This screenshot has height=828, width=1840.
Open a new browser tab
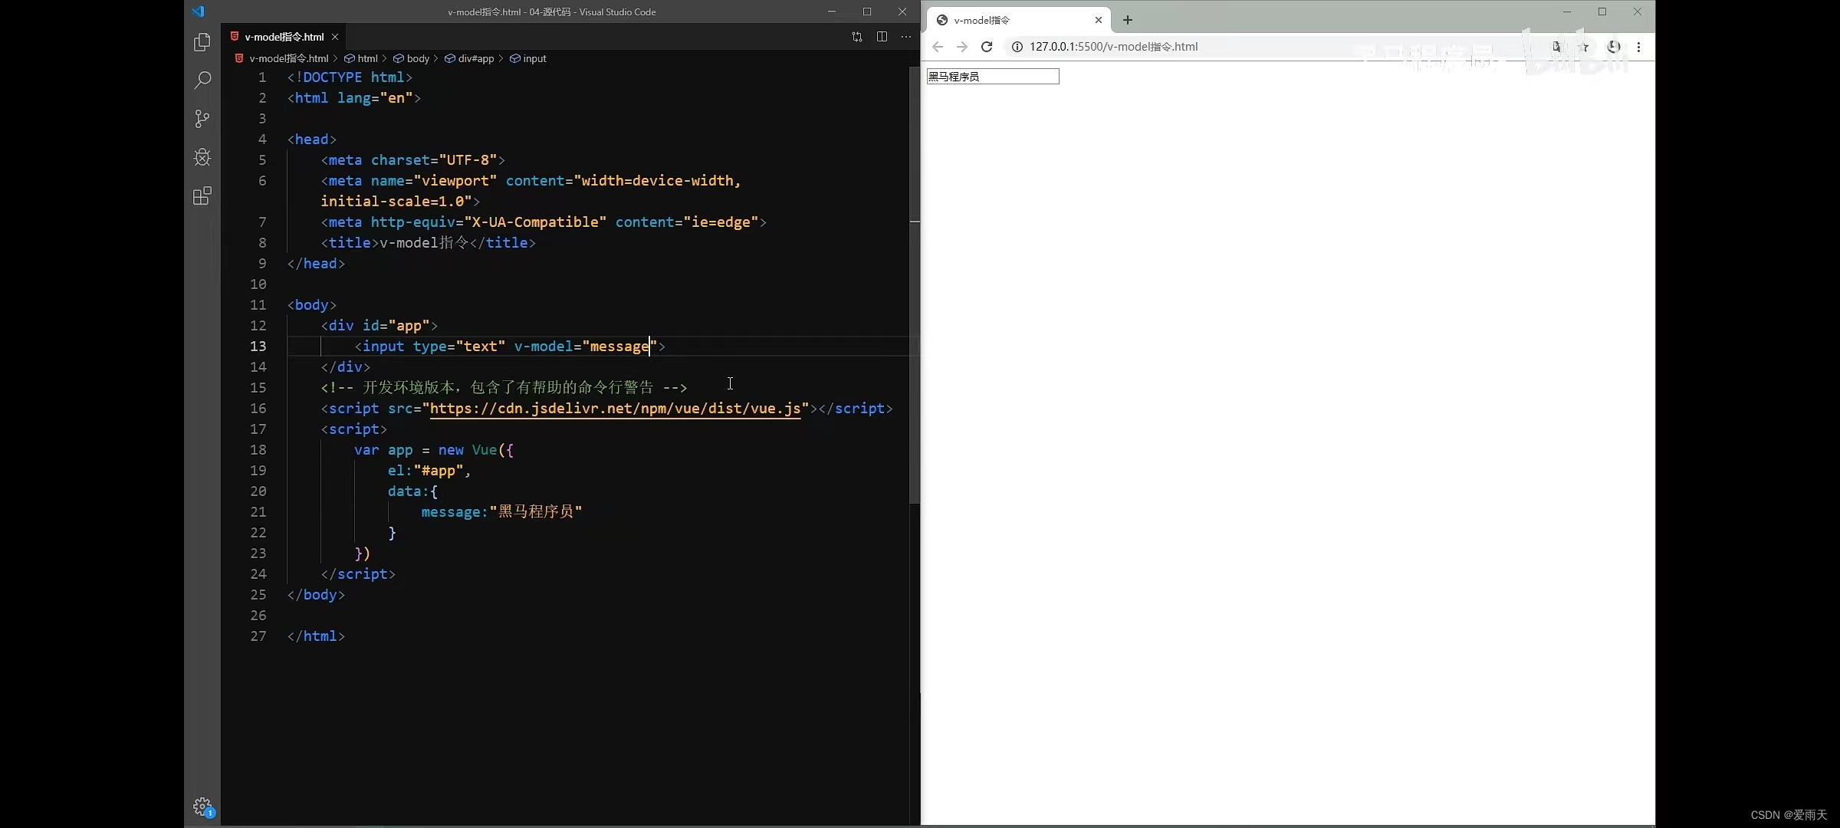point(1128,20)
